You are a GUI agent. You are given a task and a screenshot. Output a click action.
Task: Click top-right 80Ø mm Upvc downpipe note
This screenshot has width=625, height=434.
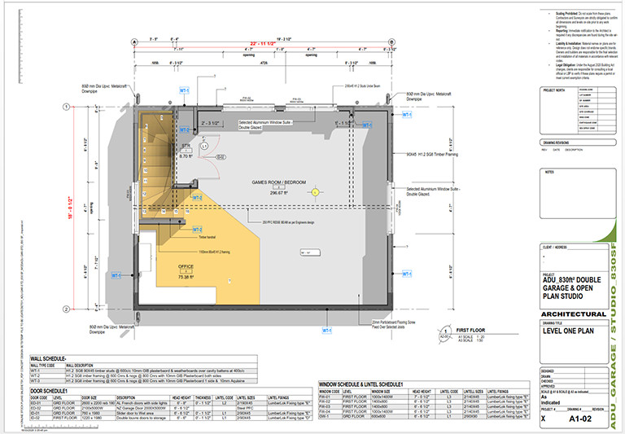429,96
